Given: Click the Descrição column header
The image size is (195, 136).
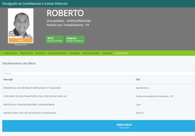Looking at the screenshot, I should (8, 80).
